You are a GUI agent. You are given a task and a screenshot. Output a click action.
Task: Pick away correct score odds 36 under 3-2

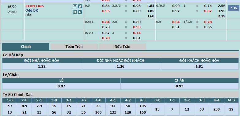[83, 113]
